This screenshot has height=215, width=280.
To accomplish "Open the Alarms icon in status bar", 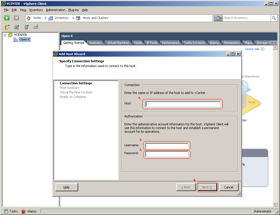I will pyautogui.click(x=23, y=211).
